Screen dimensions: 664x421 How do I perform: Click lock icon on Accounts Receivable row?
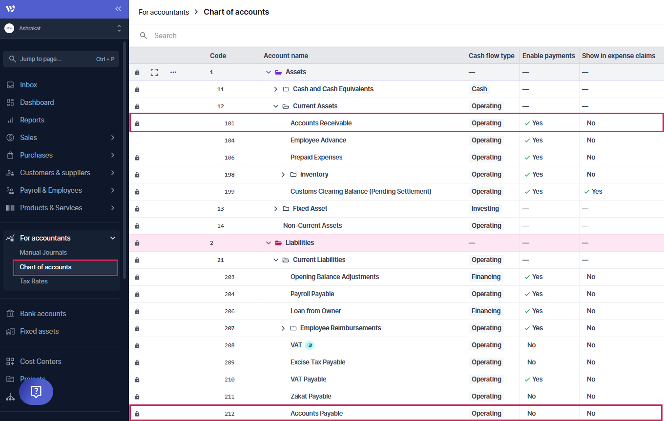(137, 123)
